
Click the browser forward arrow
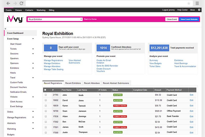[x=15, y=3]
